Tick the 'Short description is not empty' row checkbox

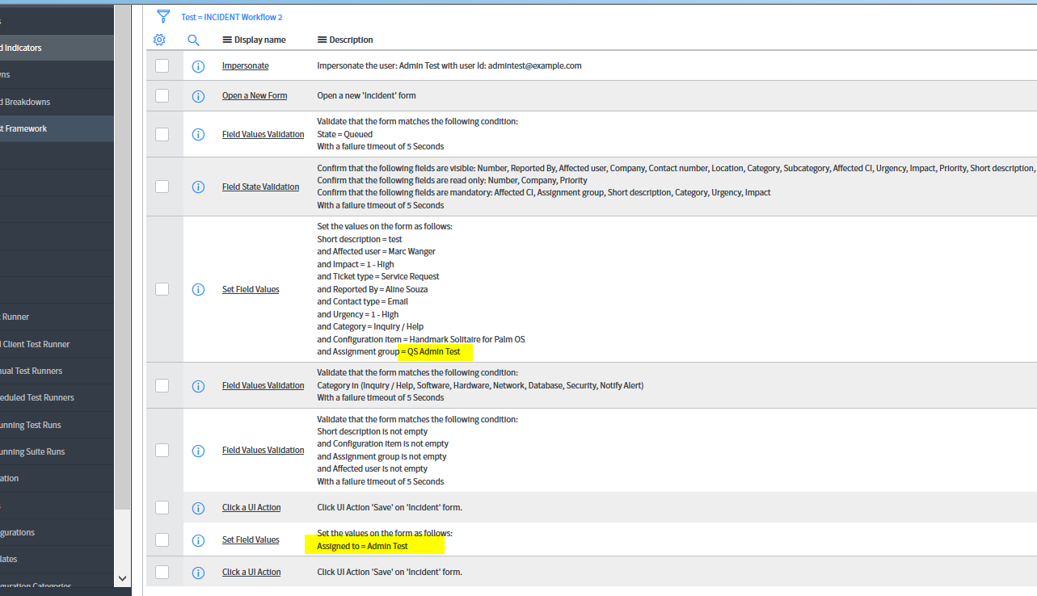point(162,450)
